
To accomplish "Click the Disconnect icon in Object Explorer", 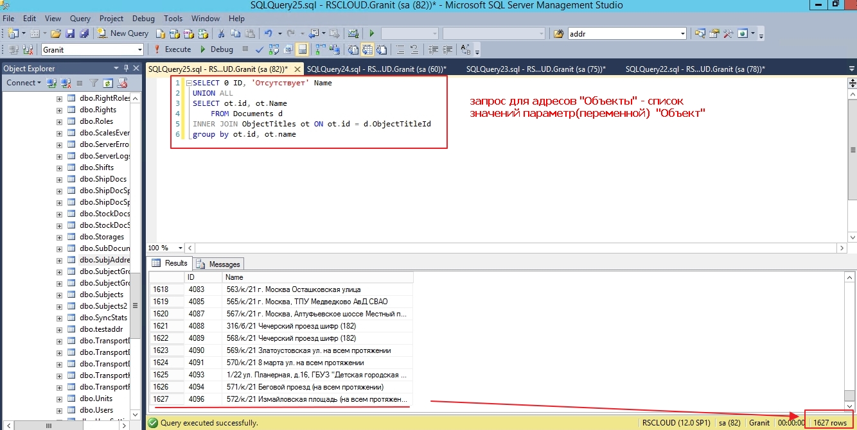I will coord(65,83).
